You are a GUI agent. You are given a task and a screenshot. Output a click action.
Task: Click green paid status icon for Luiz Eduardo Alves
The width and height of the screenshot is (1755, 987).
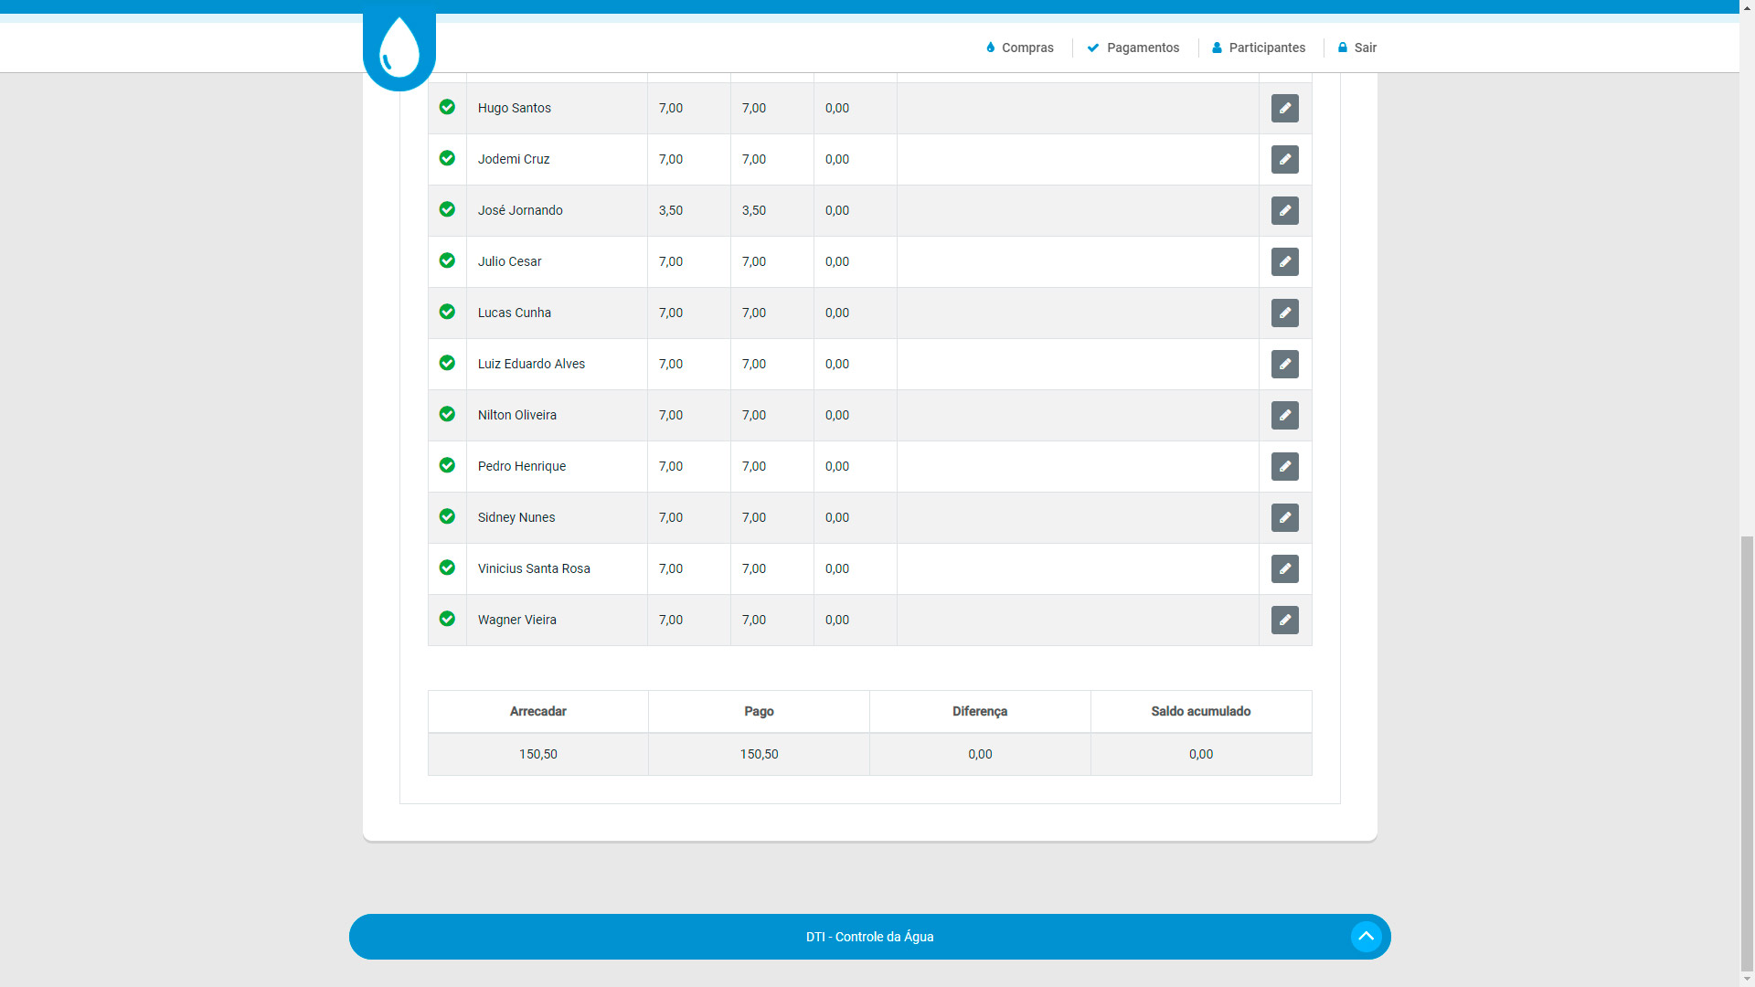(x=447, y=363)
